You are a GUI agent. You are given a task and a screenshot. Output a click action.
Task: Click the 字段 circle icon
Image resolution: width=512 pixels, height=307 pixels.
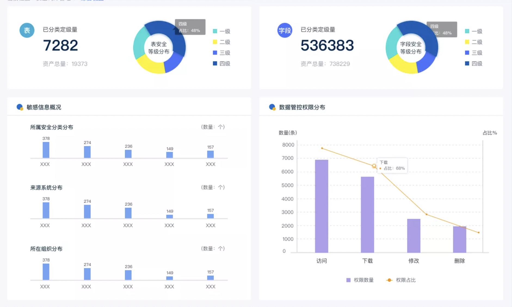click(285, 30)
